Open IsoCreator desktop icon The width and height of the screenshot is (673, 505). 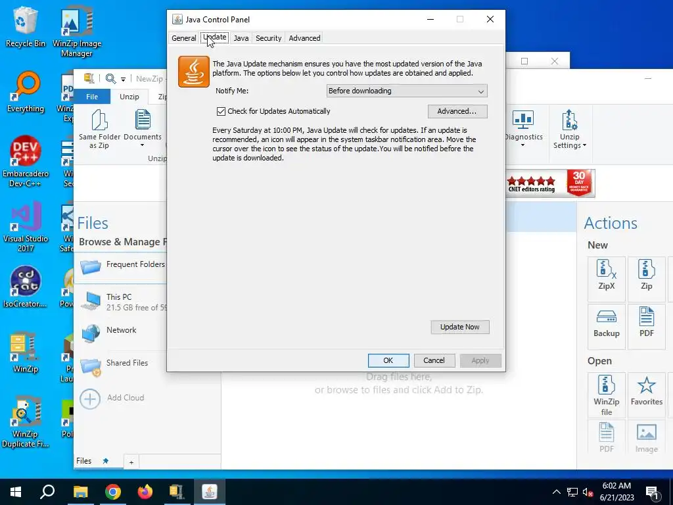(25, 287)
